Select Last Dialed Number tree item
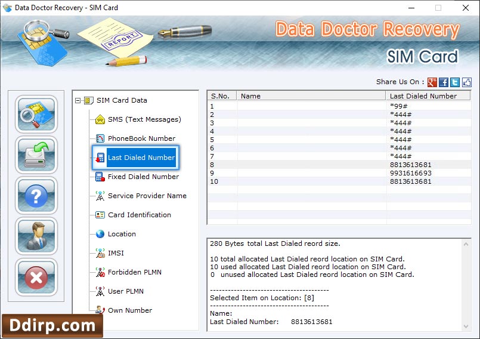The height and width of the screenshot is (339, 480). [x=141, y=158]
